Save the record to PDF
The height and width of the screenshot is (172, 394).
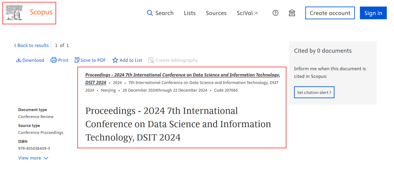90,60
